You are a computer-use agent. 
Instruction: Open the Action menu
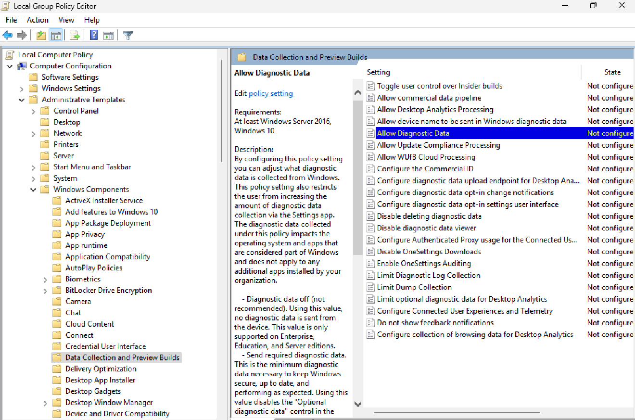pos(37,20)
